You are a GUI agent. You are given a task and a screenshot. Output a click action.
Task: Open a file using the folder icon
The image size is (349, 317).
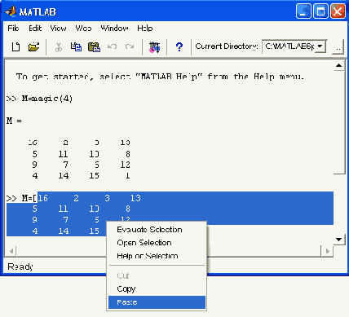(x=33, y=46)
